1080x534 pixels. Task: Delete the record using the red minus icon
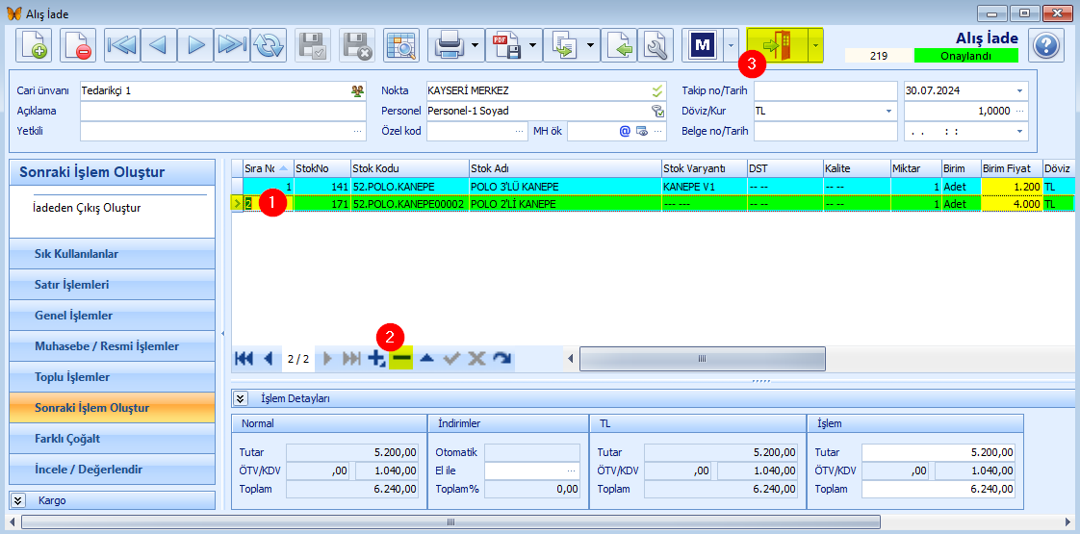78,46
